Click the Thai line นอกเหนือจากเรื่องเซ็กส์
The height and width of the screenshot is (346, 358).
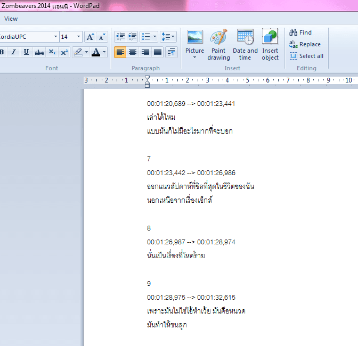point(180,200)
